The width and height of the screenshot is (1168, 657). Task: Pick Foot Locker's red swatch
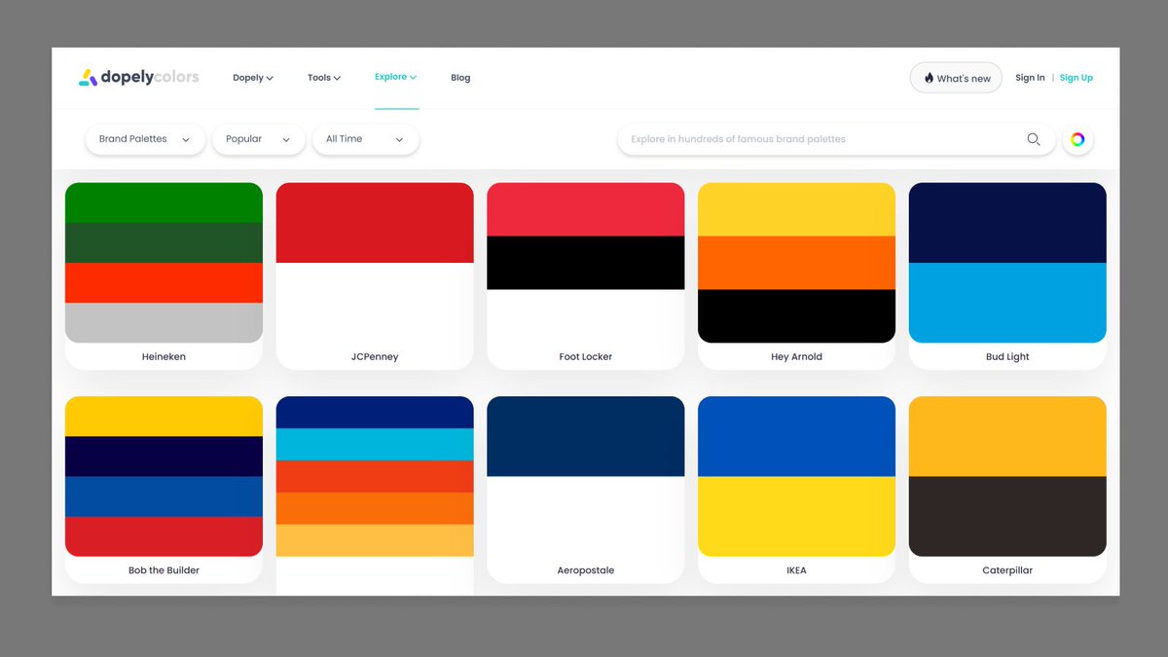click(x=585, y=209)
